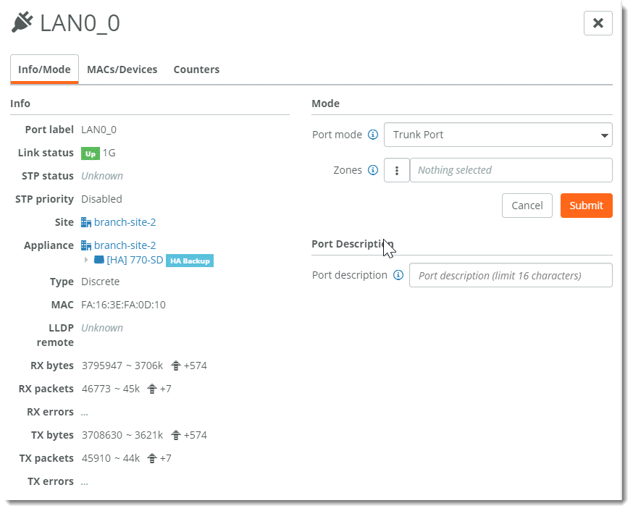Click the 770-SD appliance device icon
The image size is (633, 511).
(99, 260)
